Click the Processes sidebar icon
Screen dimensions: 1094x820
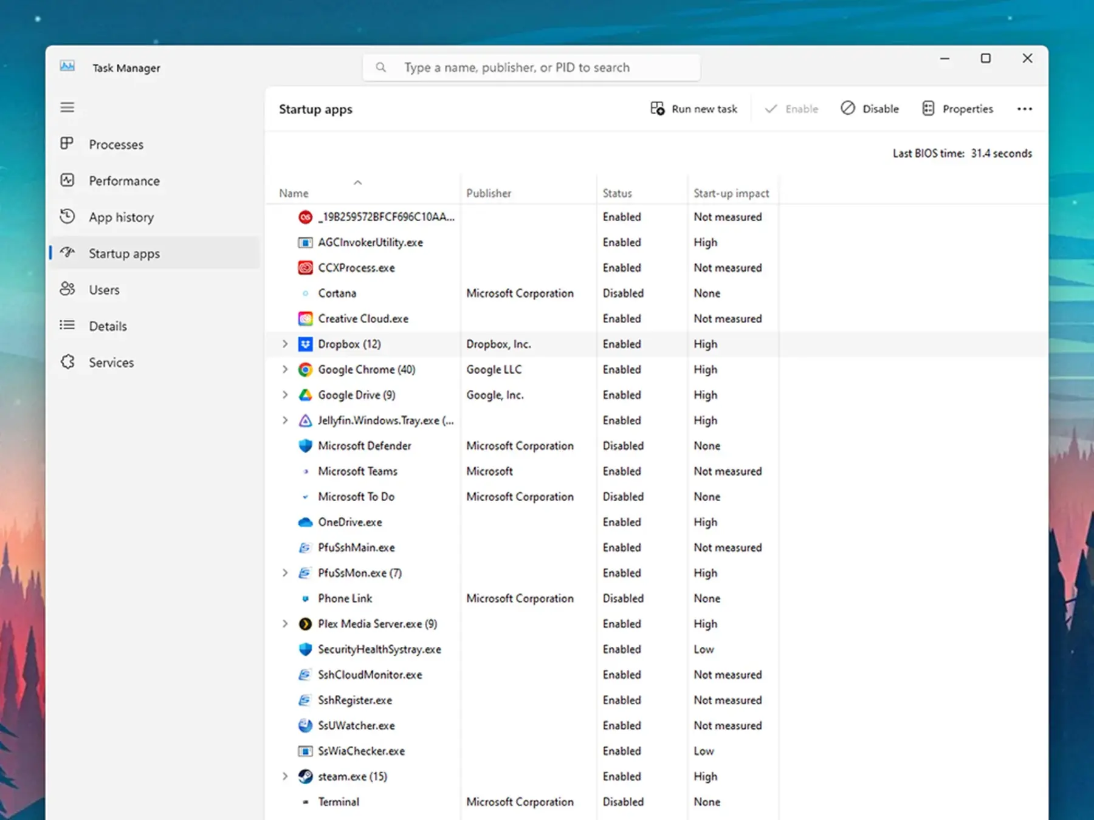coord(67,144)
